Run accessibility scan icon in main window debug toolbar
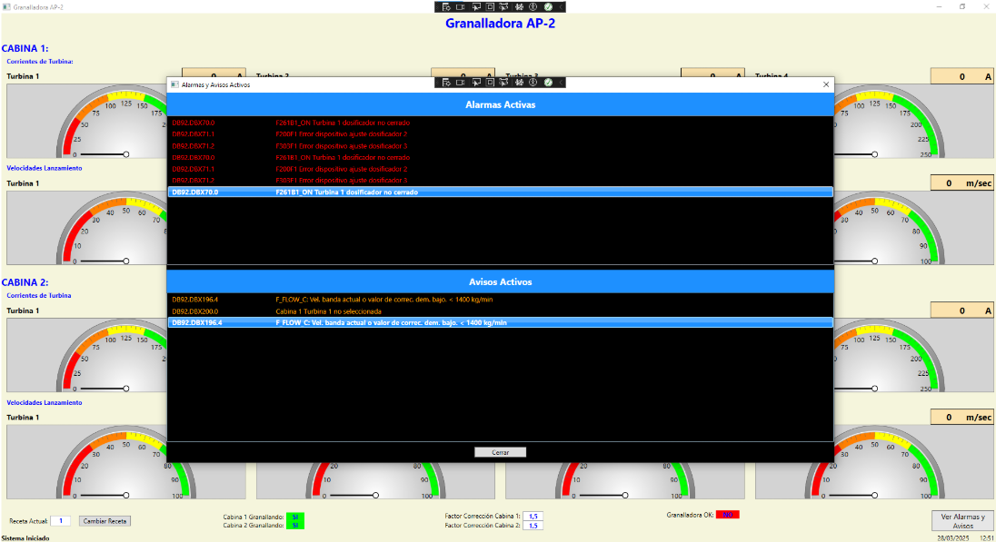996x542 pixels. pyautogui.click(x=533, y=7)
